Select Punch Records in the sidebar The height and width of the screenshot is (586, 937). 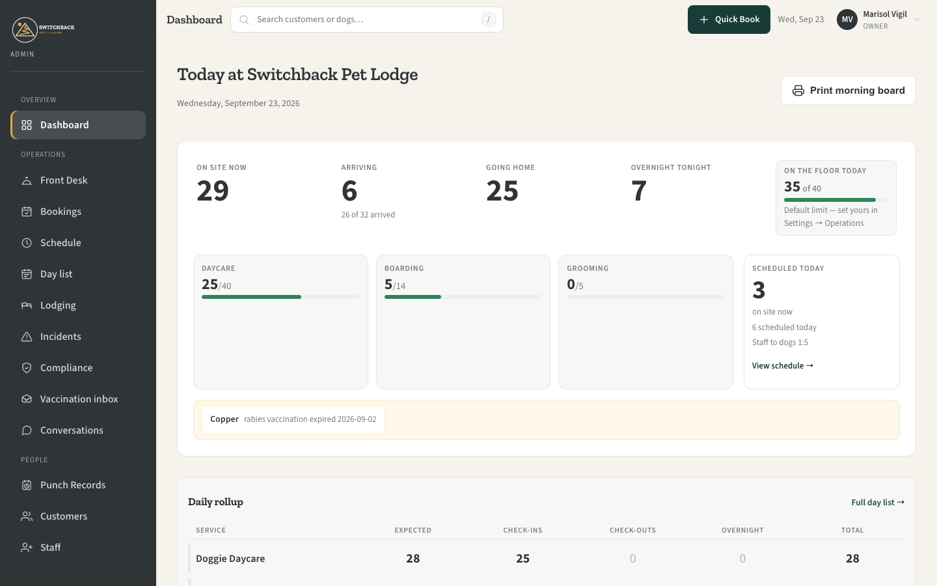78,485
